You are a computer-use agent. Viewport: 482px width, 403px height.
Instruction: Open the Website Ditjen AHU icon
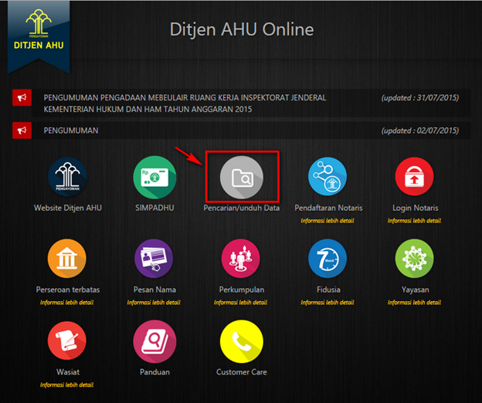[68, 178]
